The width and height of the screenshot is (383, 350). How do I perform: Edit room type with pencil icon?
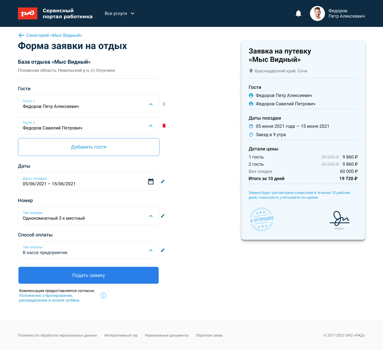pyautogui.click(x=163, y=216)
